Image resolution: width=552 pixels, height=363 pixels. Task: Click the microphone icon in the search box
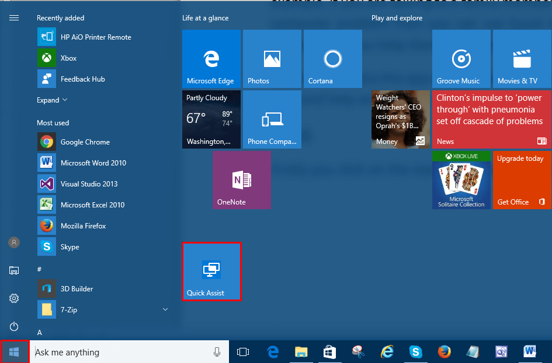coord(217,352)
